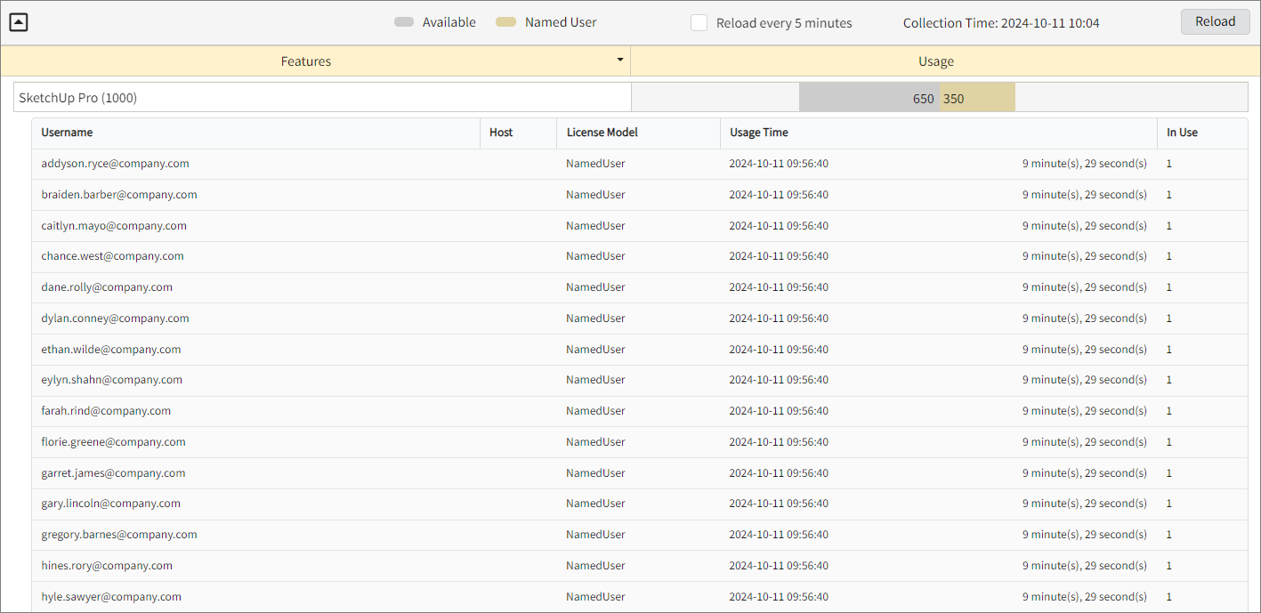This screenshot has height=613, width=1261.
Task: Click NamedUser in dane.rolly row
Action: (595, 287)
